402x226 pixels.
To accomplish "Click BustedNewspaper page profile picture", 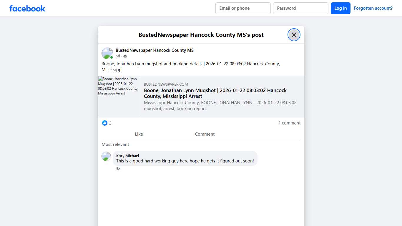I will click(x=107, y=53).
